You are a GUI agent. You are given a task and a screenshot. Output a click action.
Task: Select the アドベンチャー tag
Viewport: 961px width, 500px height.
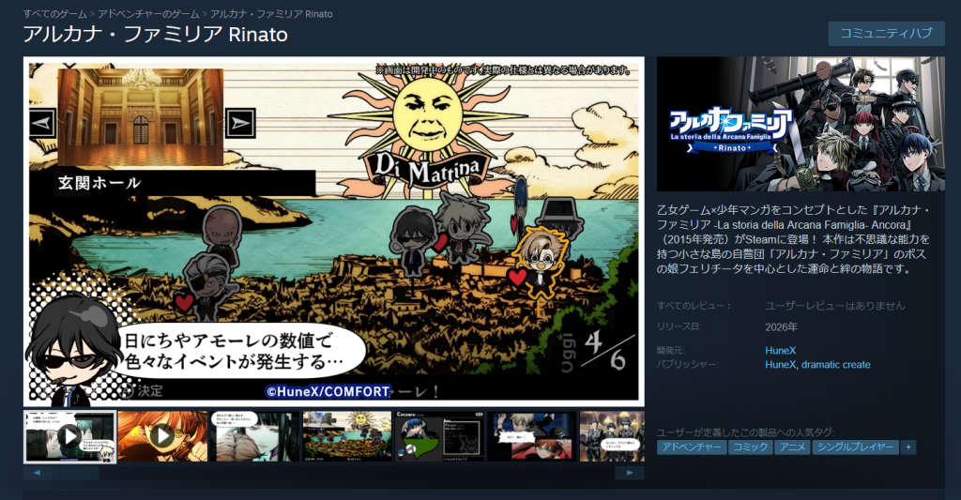click(692, 447)
